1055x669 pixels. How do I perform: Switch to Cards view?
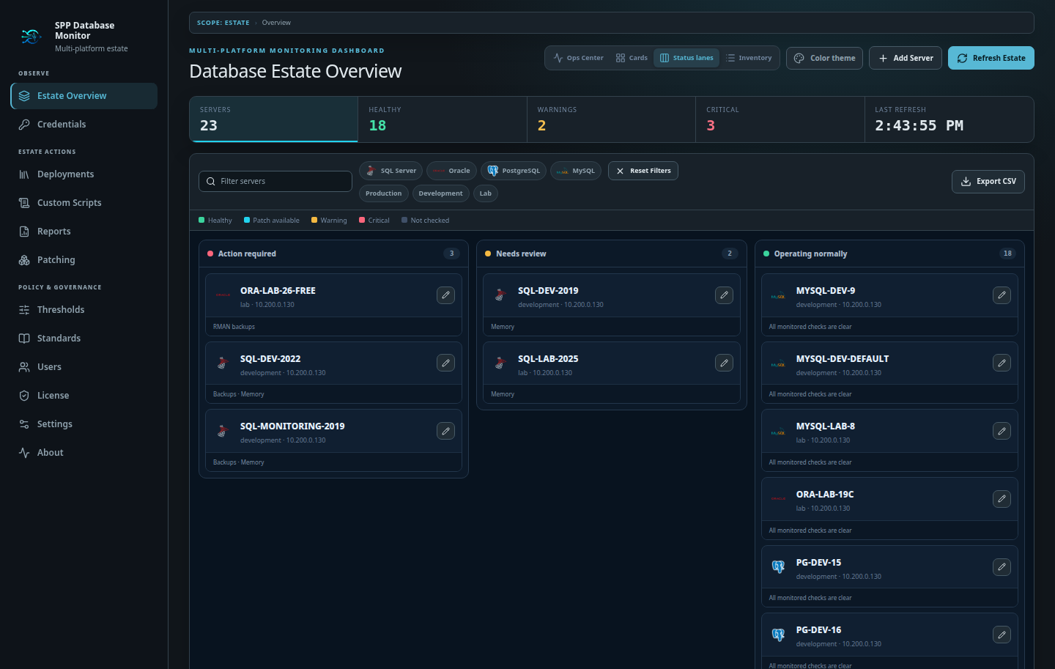(632, 58)
